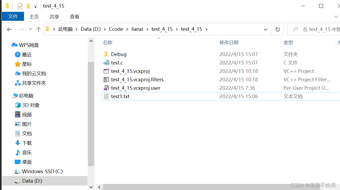Image resolution: width=340 pixels, height=190 pixels.
Task: Navigate back with the left arrow
Action: coord(9,29)
